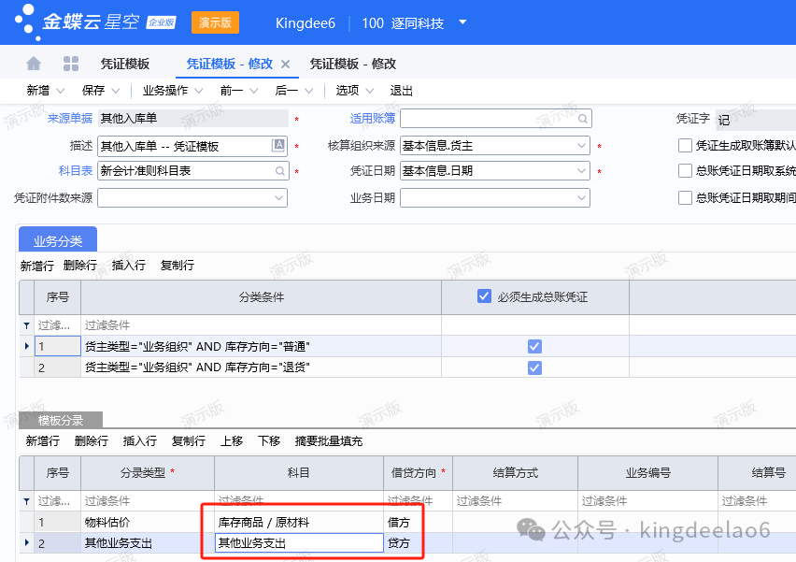Expand the 核算组织来源 dropdown
Screen dimensions: 796x562
pyautogui.click(x=581, y=146)
